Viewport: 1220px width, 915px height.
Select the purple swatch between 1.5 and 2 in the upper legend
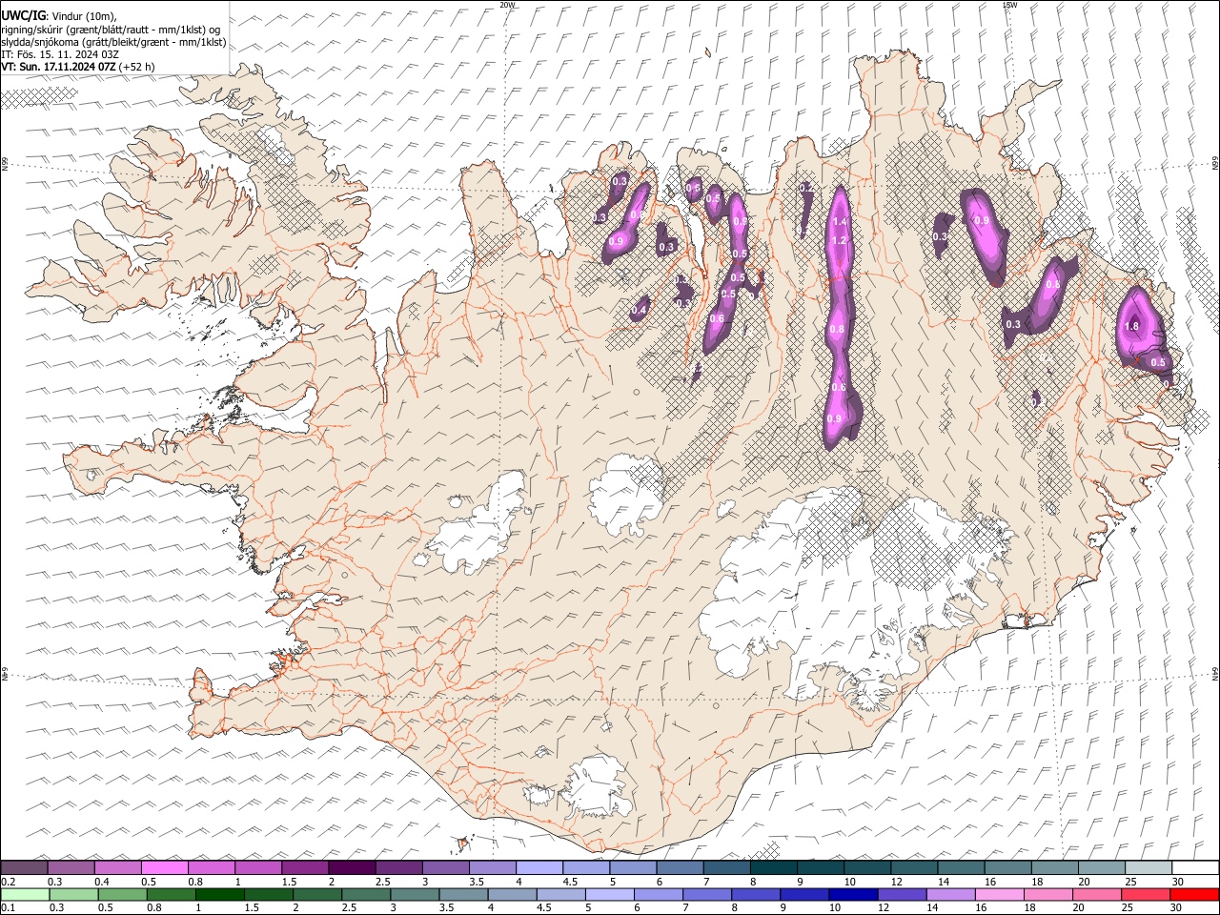tap(305, 868)
